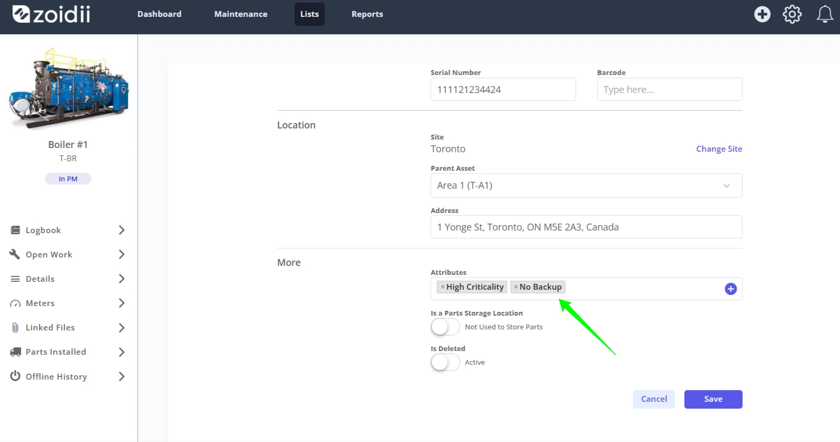Remove the No Backup attribute tag
Image resolution: width=840 pixels, height=442 pixels.
click(x=516, y=287)
